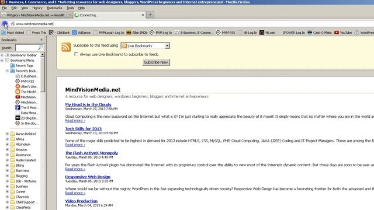Close the Connecting tab
374x210 pixels.
click(x=143, y=15)
